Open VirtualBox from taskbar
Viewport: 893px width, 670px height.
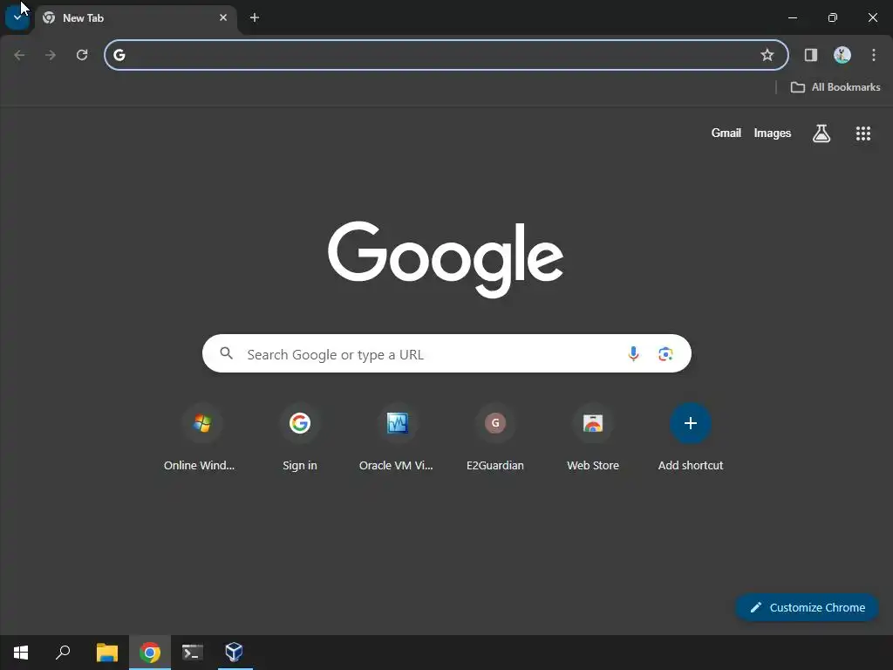pyautogui.click(x=234, y=653)
